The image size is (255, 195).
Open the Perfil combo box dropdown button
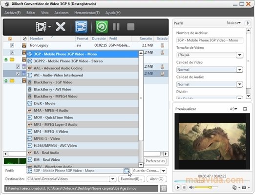pos(127,171)
